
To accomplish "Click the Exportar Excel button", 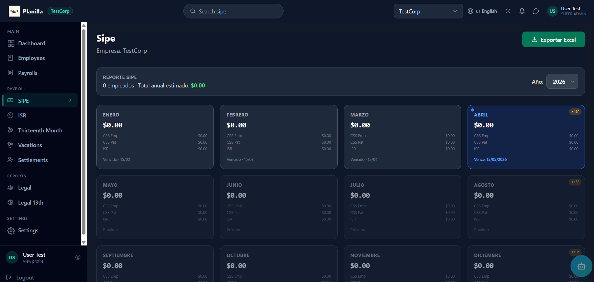I will [553, 40].
